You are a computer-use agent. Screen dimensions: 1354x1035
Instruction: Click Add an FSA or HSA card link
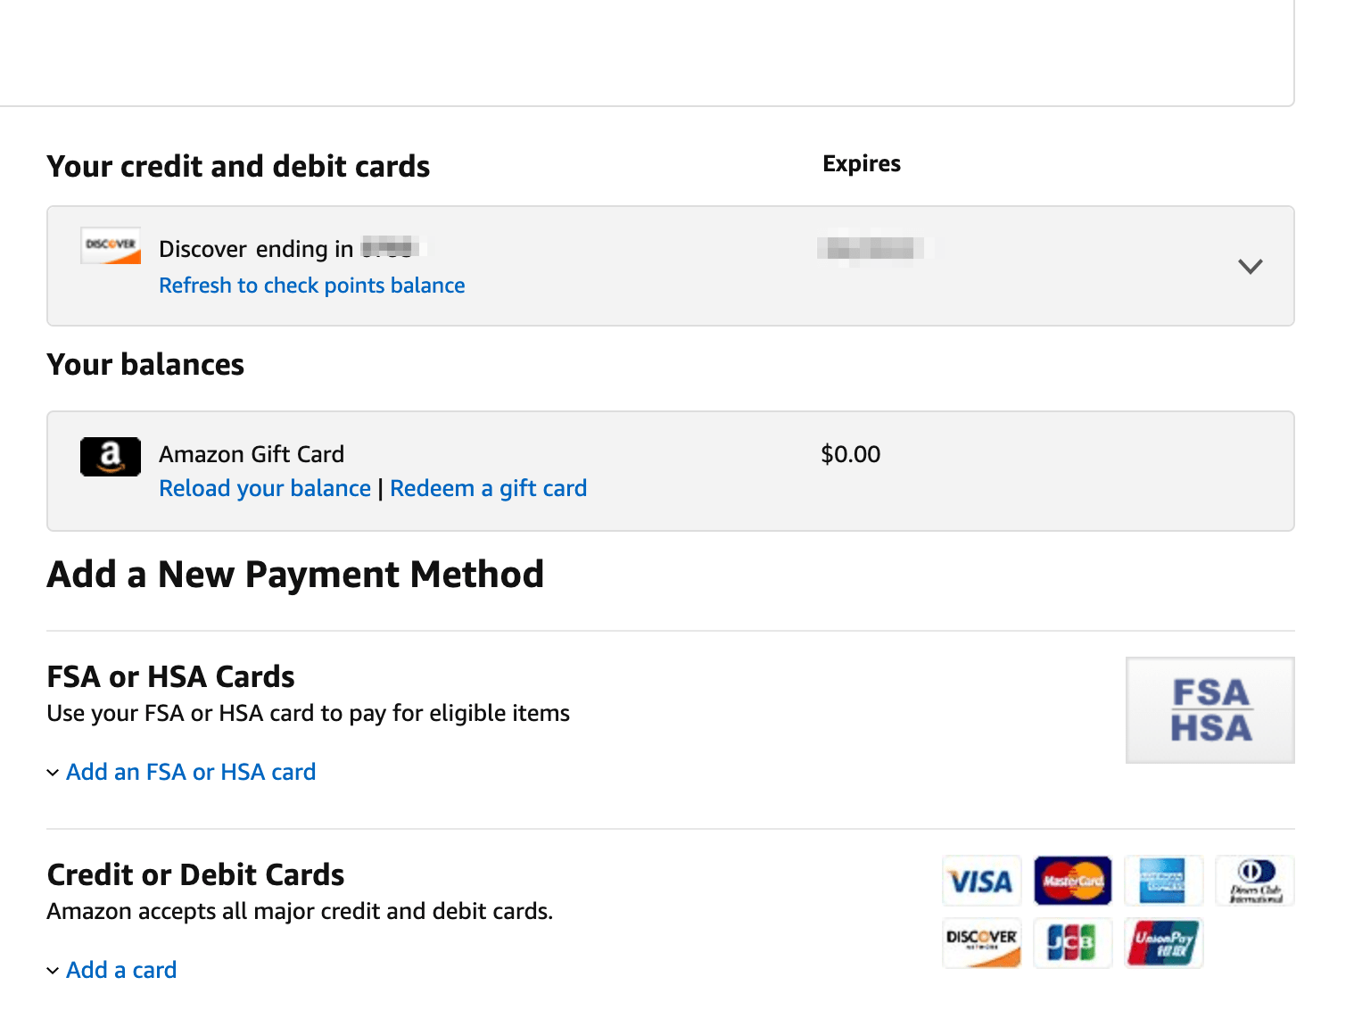point(191,772)
